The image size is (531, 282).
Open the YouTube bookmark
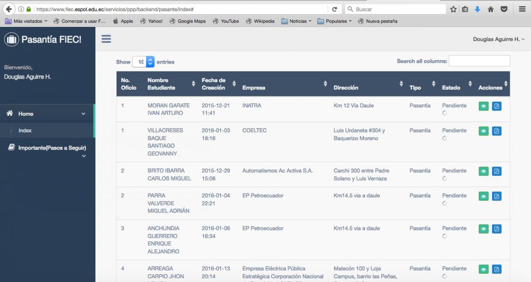[226, 21]
